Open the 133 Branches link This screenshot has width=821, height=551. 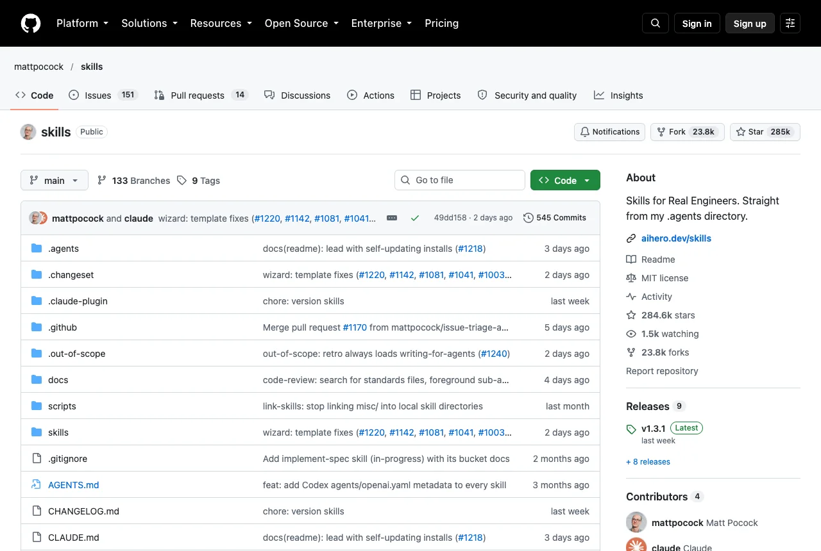tap(133, 181)
